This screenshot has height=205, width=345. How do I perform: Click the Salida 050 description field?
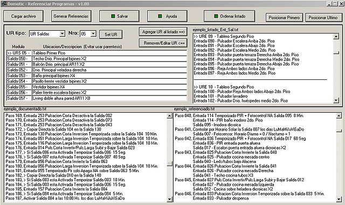click(109, 59)
